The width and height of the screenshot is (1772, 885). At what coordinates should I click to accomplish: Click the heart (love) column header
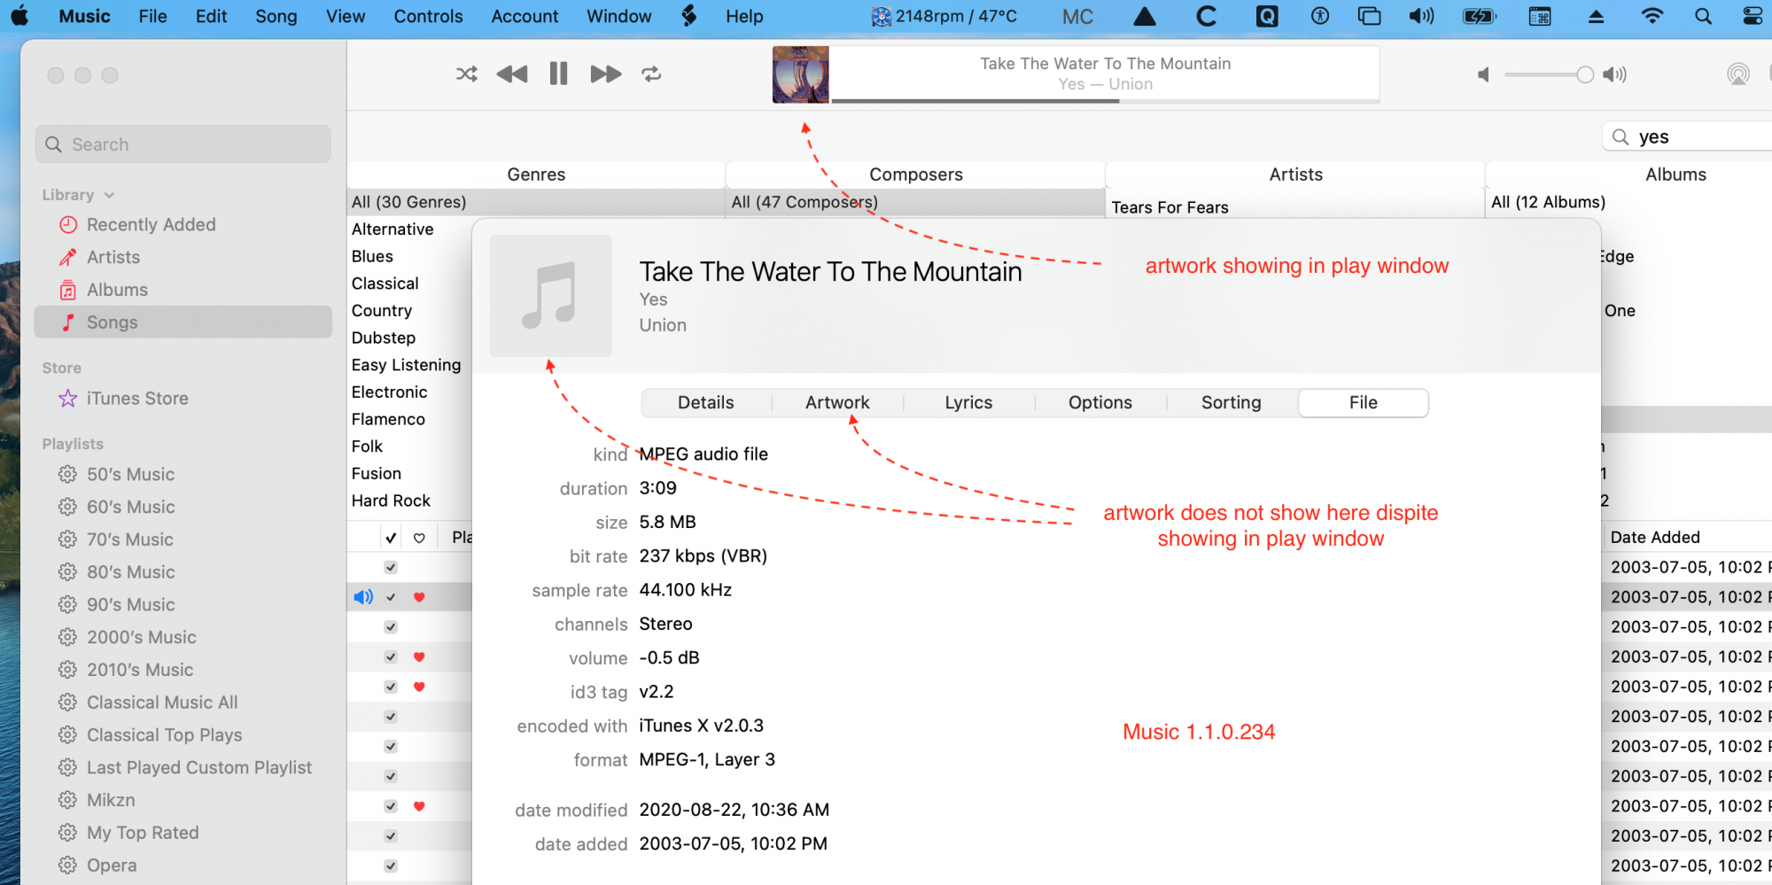tap(419, 538)
